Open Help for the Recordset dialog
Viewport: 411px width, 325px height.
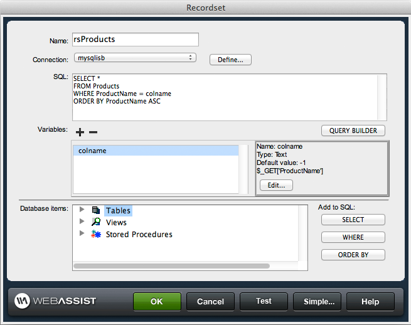click(370, 301)
